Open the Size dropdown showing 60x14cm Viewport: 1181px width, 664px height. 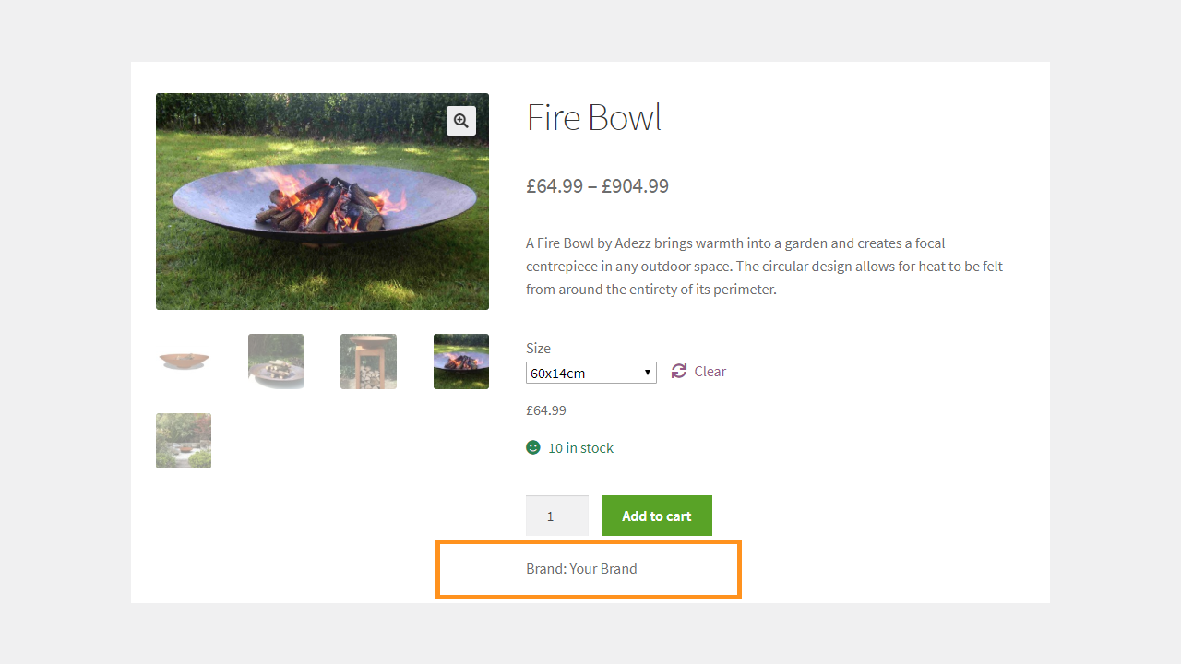click(x=591, y=373)
